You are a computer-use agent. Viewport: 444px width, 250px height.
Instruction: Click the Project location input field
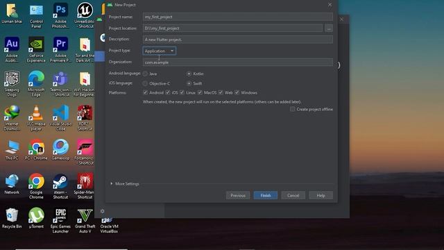(232, 28)
